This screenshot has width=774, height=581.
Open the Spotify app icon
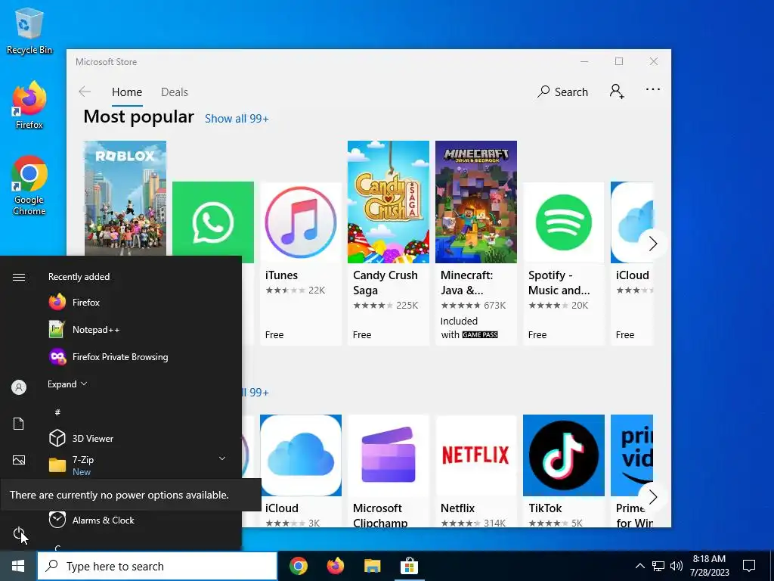[x=563, y=222]
